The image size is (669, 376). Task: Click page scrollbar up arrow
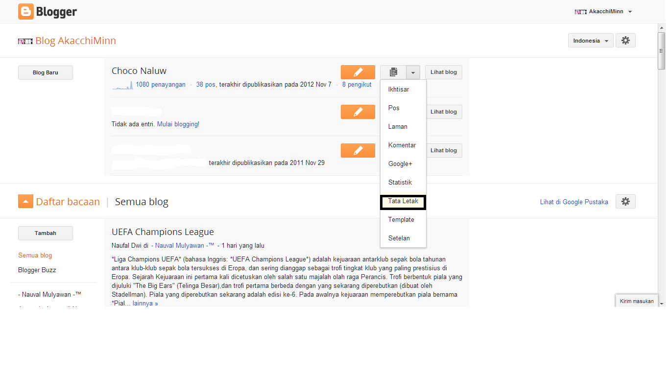(662, 27)
